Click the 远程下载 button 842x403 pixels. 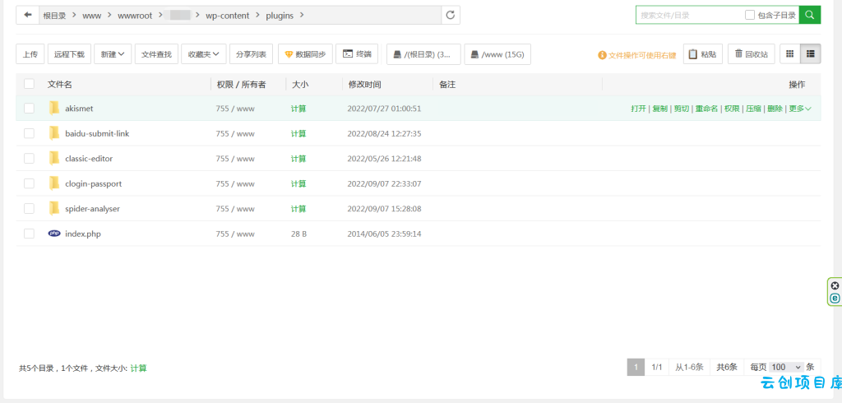pos(69,53)
